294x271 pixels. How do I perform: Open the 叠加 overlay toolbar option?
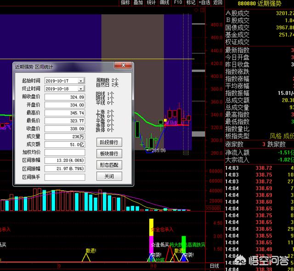pos(138,2)
